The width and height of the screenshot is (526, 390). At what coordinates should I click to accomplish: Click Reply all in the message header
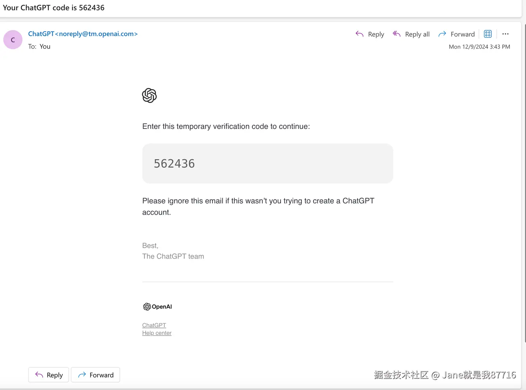click(411, 34)
